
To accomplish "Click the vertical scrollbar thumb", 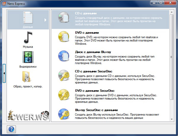I will tap(171, 57).
